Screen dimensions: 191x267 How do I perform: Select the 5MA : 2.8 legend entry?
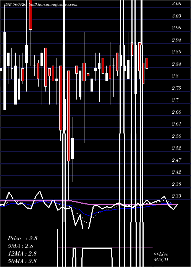pos(20,246)
